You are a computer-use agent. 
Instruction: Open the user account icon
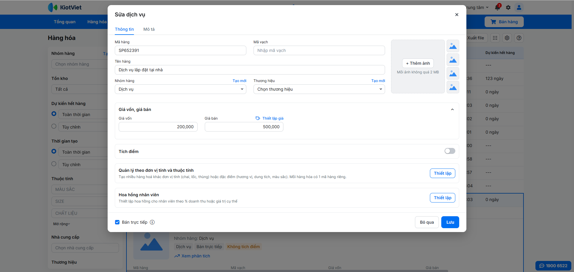[519, 7]
